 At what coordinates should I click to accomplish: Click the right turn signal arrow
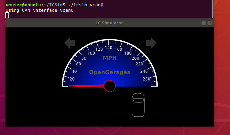pyautogui.click(x=151, y=43)
